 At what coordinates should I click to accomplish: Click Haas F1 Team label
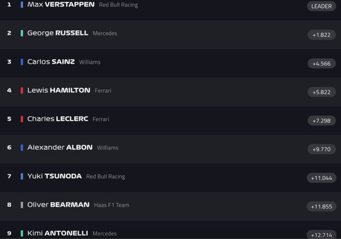point(111,205)
